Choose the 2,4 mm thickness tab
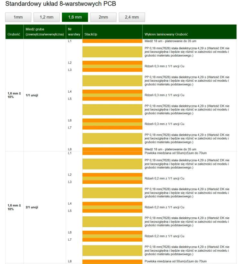This screenshot has width=239, height=264. click(132, 17)
